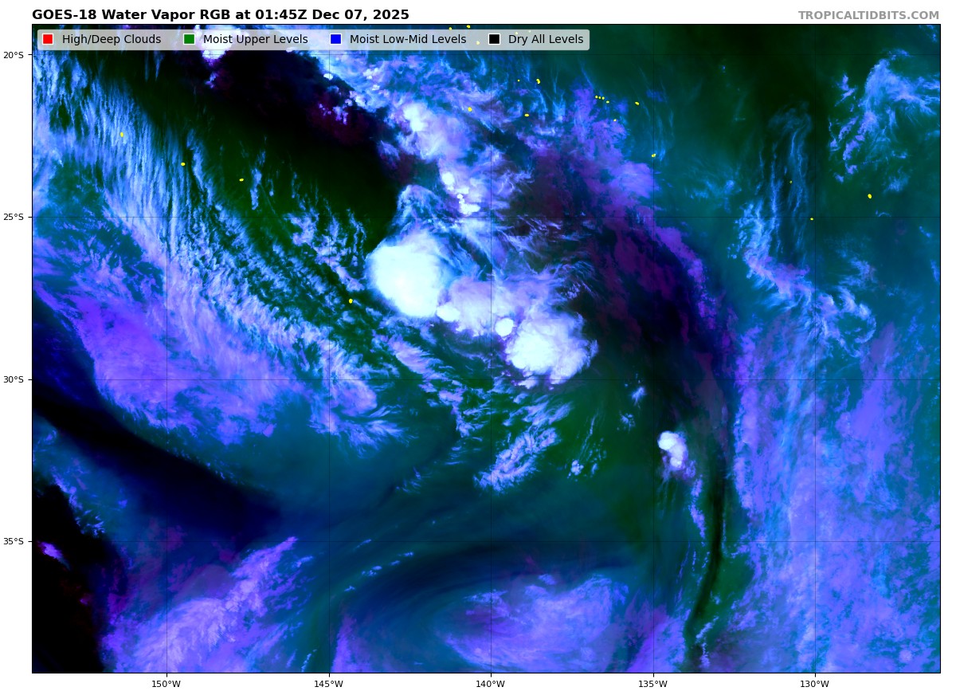Screen dimensions: 956x691
Task: Select the "Dry All Levels" legend label
Action: (x=545, y=40)
